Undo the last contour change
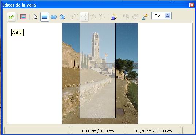Screen dimensions: 196x135 point(126,17)
